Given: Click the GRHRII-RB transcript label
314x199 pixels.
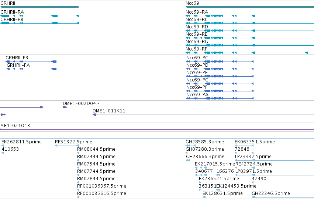Looking at the screenshot, I should click(x=12, y=20).
